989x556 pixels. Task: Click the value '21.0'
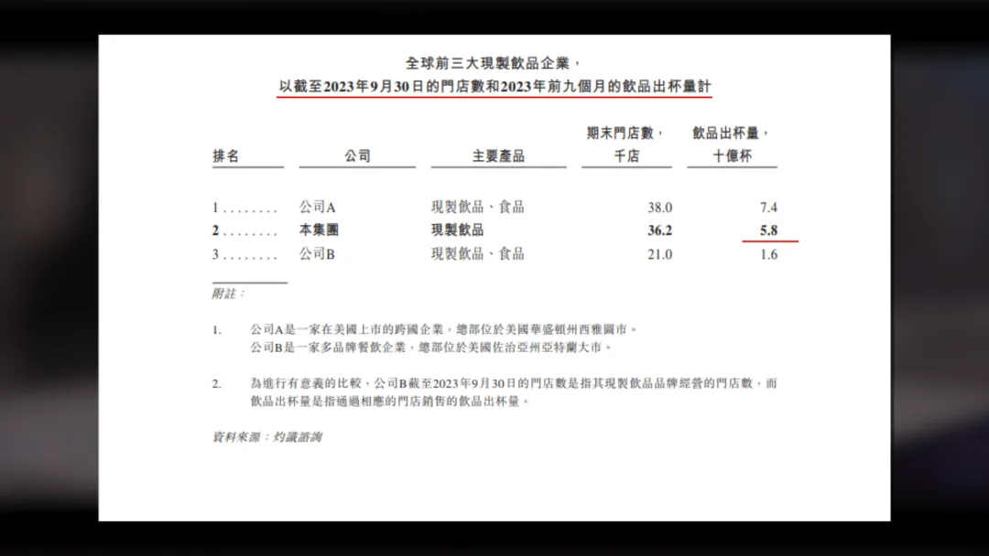point(659,254)
